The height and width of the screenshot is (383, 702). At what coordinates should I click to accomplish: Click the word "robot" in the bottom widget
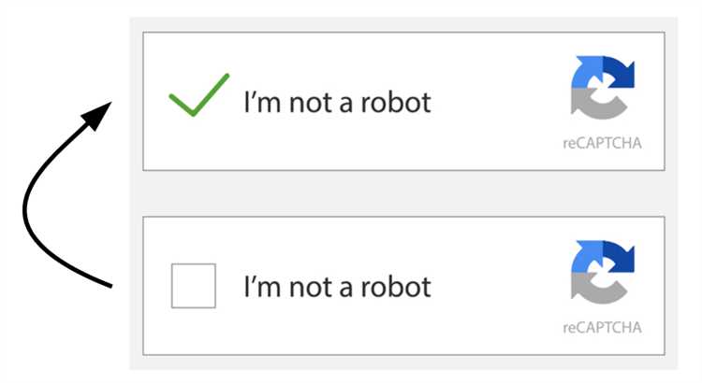pos(396,287)
